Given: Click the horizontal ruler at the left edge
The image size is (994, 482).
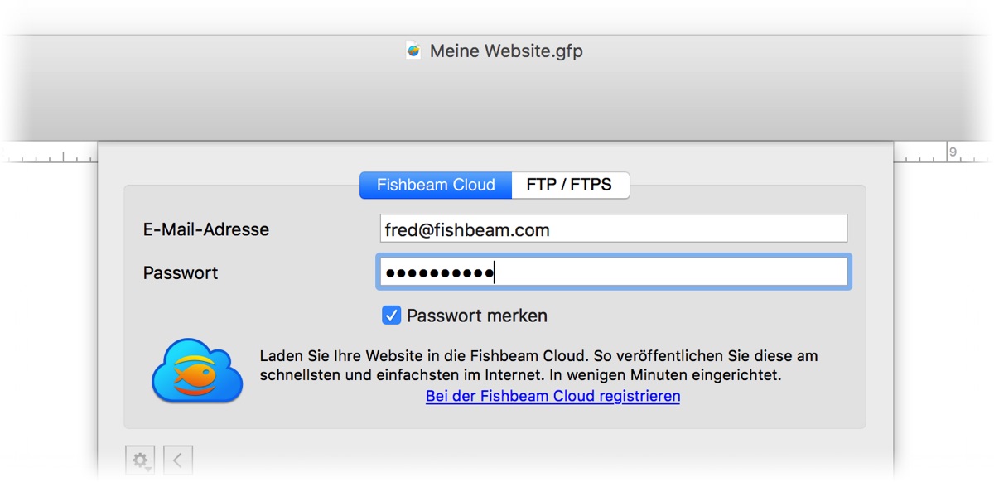Looking at the screenshot, I should (50, 156).
